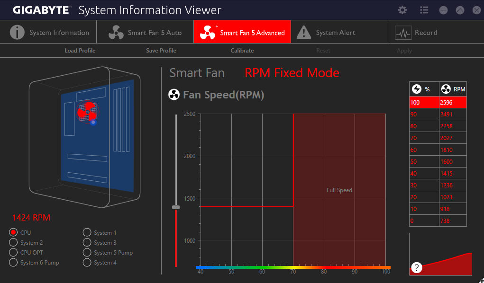The width and height of the screenshot is (484, 283).
Task: Toggle the RPM Fixed Mode label
Action: pos(292,73)
